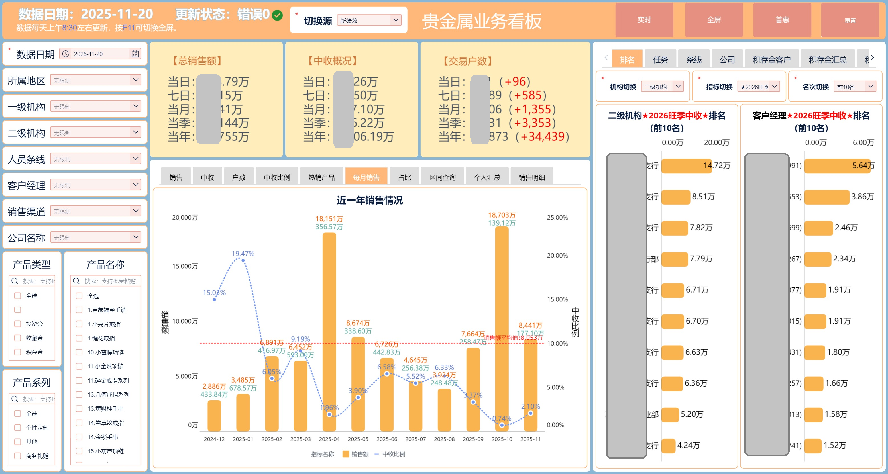The image size is (888, 474).
Task: Click search icon in 产品名称 box
Action: click(76, 281)
